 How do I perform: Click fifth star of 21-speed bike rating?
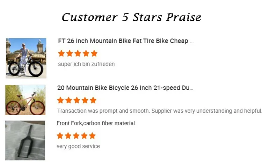[93, 100]
